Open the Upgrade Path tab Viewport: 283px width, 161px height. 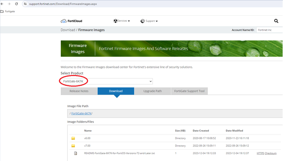153,91
